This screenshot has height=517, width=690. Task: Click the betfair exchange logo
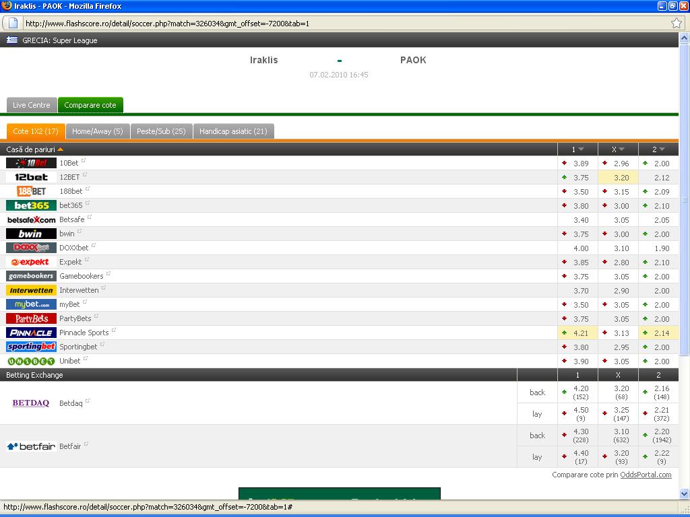[x=31, y=446]
